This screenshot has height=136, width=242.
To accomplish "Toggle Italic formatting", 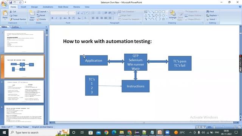I will [x=56, y=18].
